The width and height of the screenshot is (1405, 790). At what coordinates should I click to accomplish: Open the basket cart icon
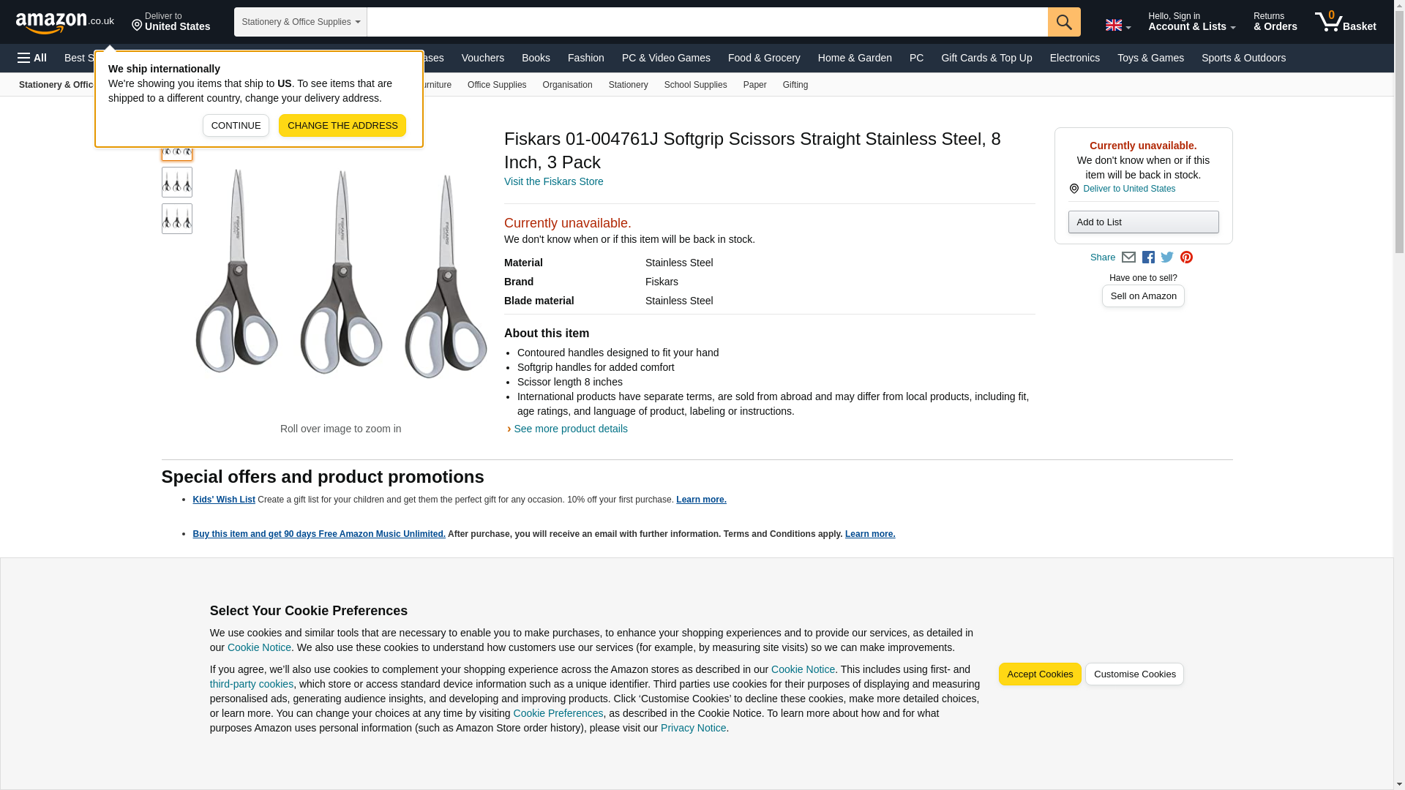point(1345,22)
